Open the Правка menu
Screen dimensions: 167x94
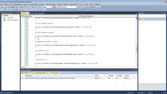[x=6, y=4]
